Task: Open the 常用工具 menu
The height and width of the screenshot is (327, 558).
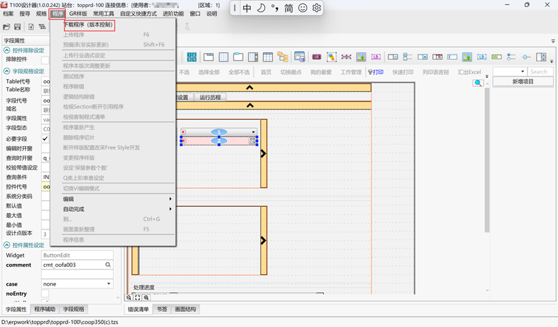Action: pos(104,14)
